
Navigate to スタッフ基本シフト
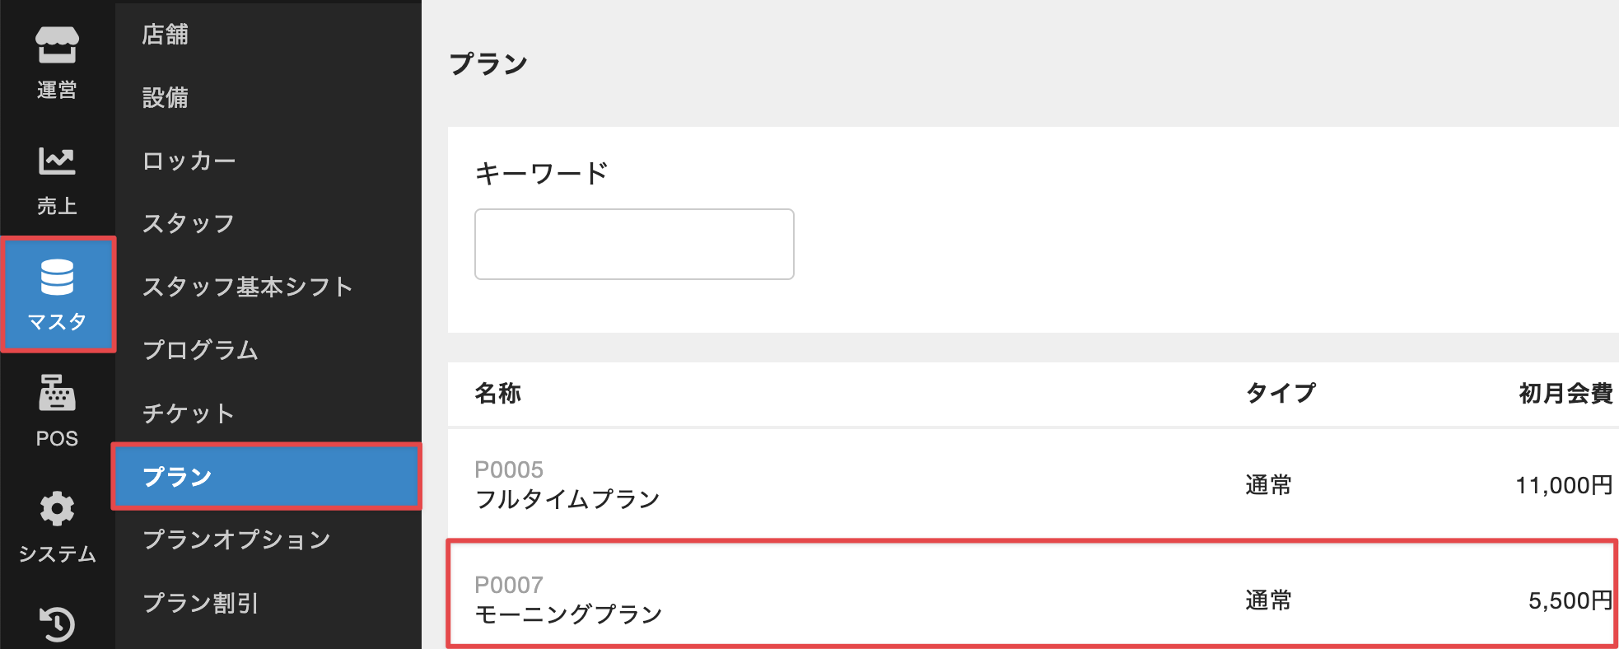click(x=247, y=287)
